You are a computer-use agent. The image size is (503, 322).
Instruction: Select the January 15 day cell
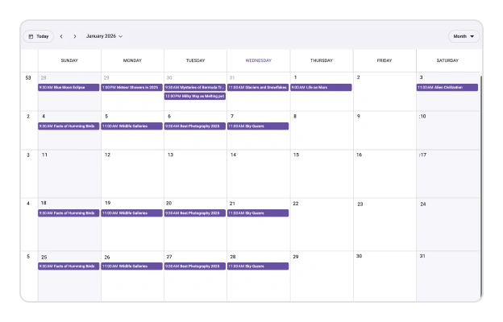[x=321, y=173]
